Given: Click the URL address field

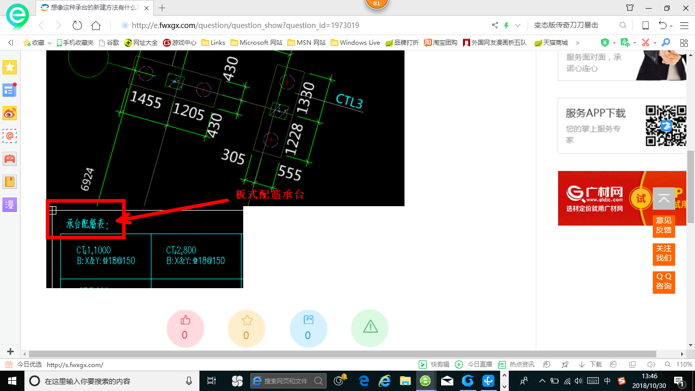Looking at the screenshot, I should [303, 25].
